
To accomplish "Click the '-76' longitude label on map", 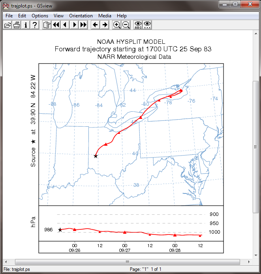I will 191,101.
